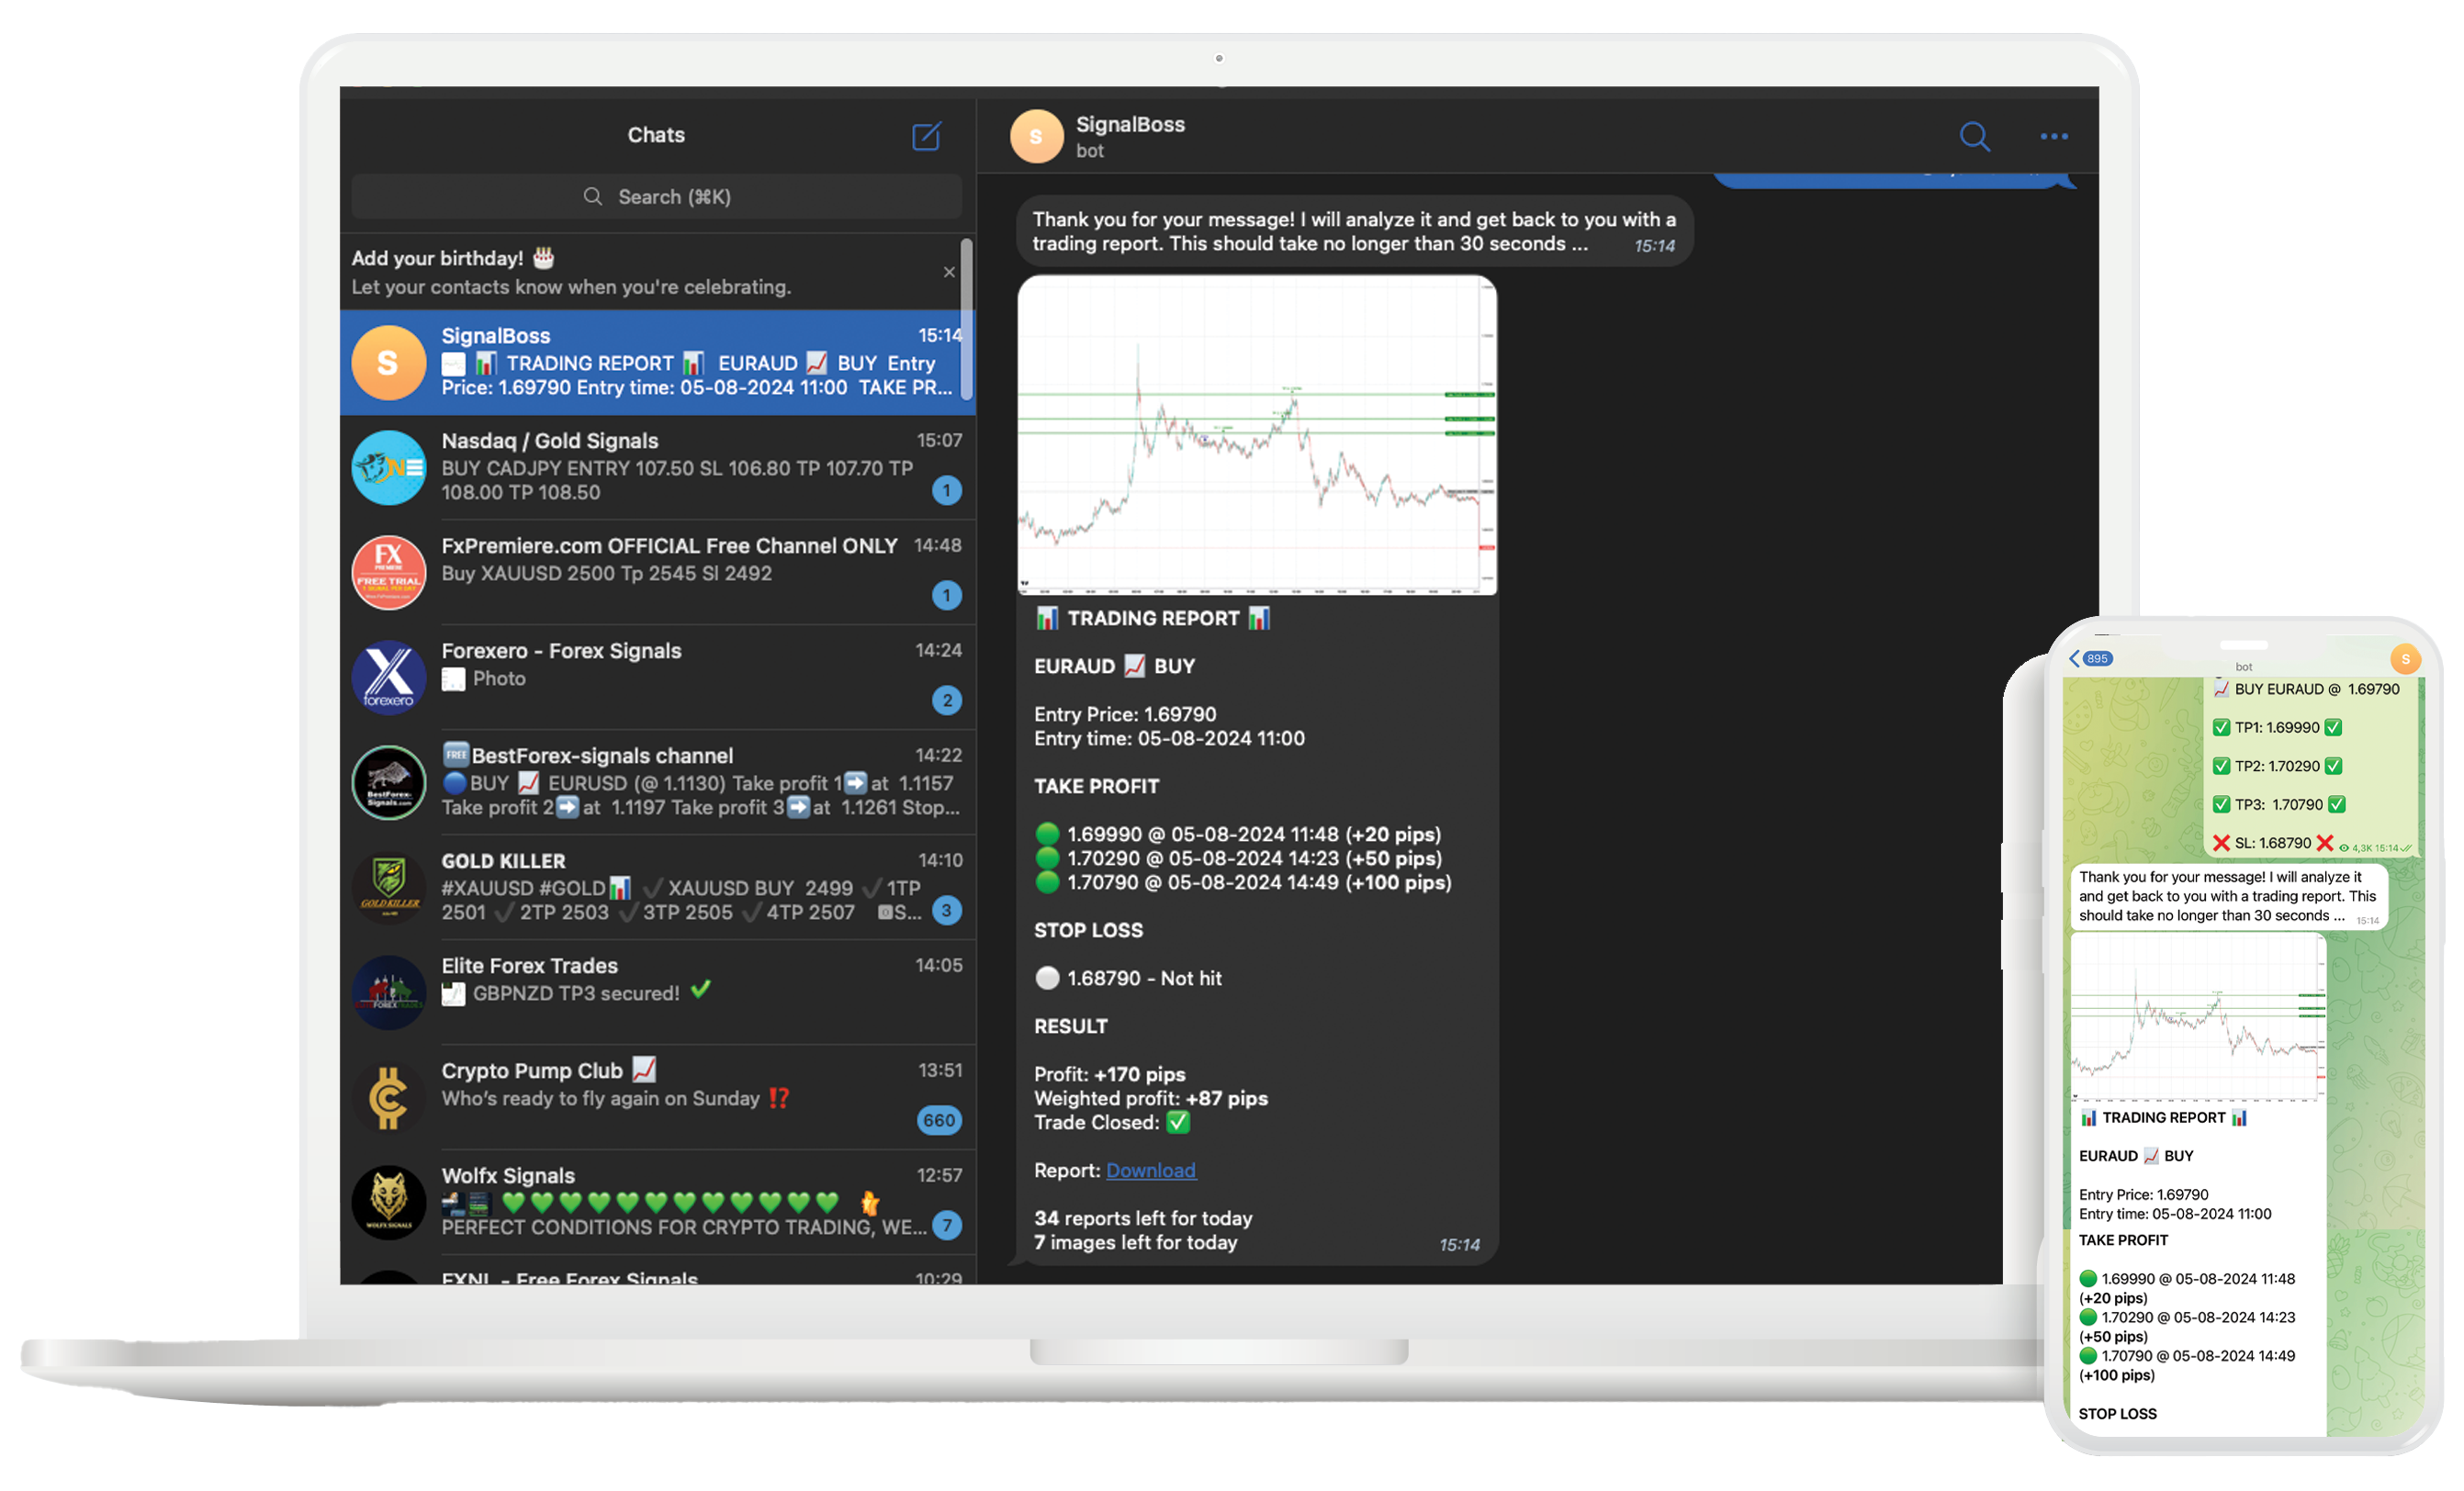This screenshot has height=1491, width=2464.
Task: Click the Chats panel heading
Action: (656, 135)
